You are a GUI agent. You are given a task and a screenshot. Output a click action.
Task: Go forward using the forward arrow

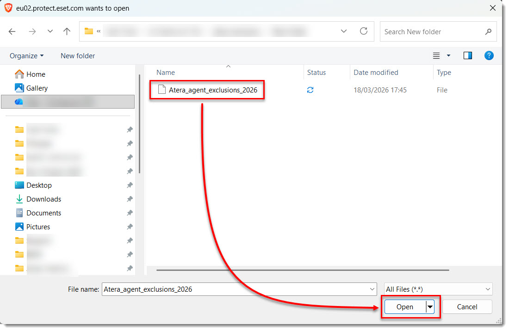pyautogui.click(x=32, y=31)
